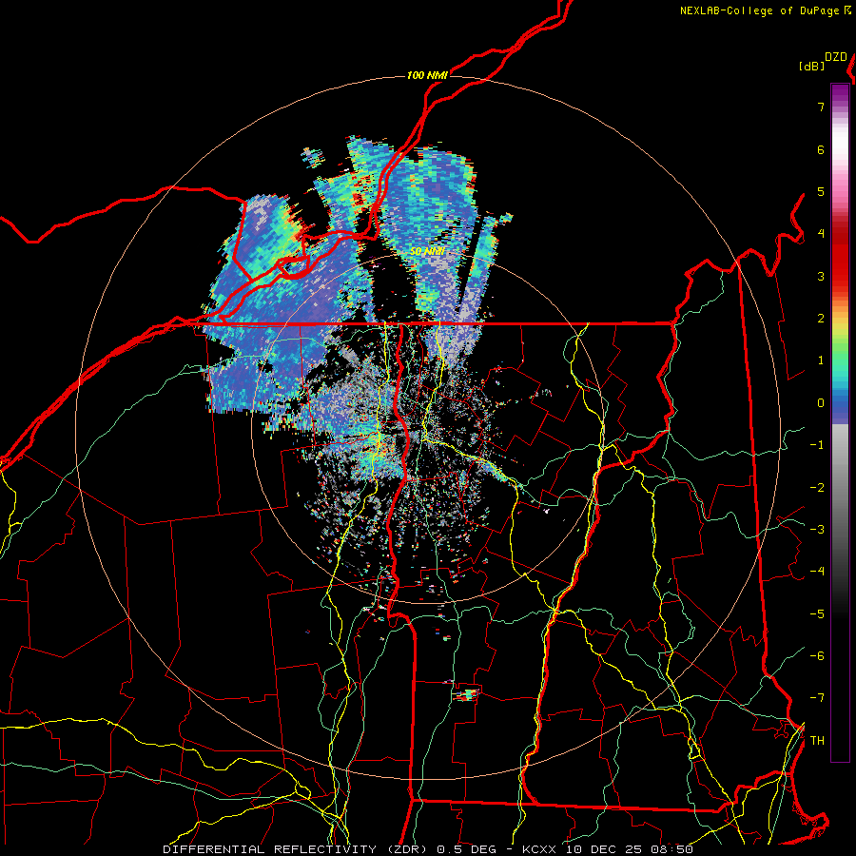Click the 0.5 DEG elevation text
This screenshot has width=856, height=856.
(466, 849)
